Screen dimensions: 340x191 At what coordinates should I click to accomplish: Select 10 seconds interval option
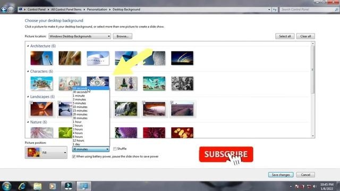[91, 88]
